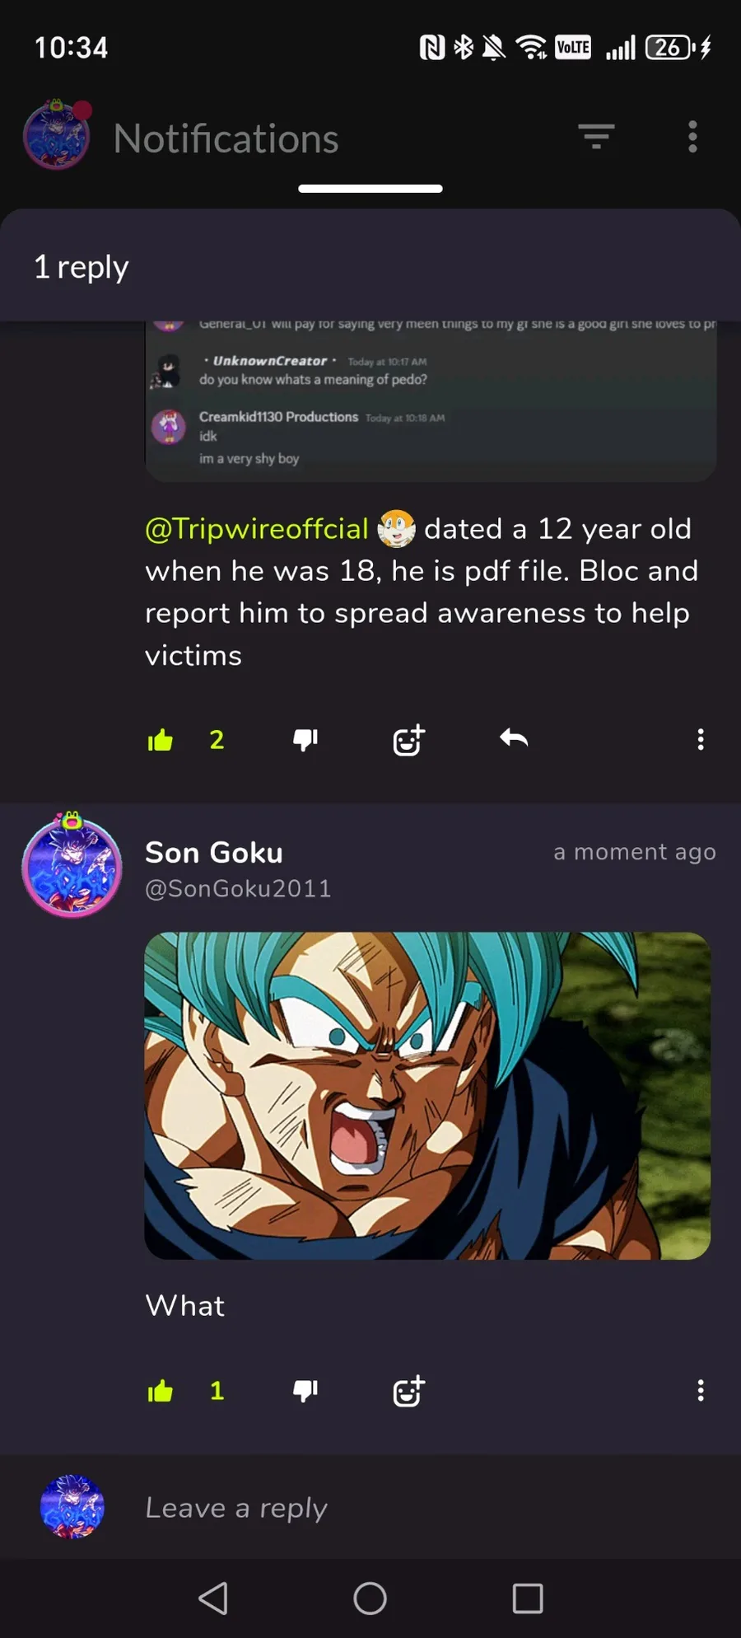Tap the Android home circle button
Image resolution: width=741 pixels, height=1638 pixels.
370,1598
